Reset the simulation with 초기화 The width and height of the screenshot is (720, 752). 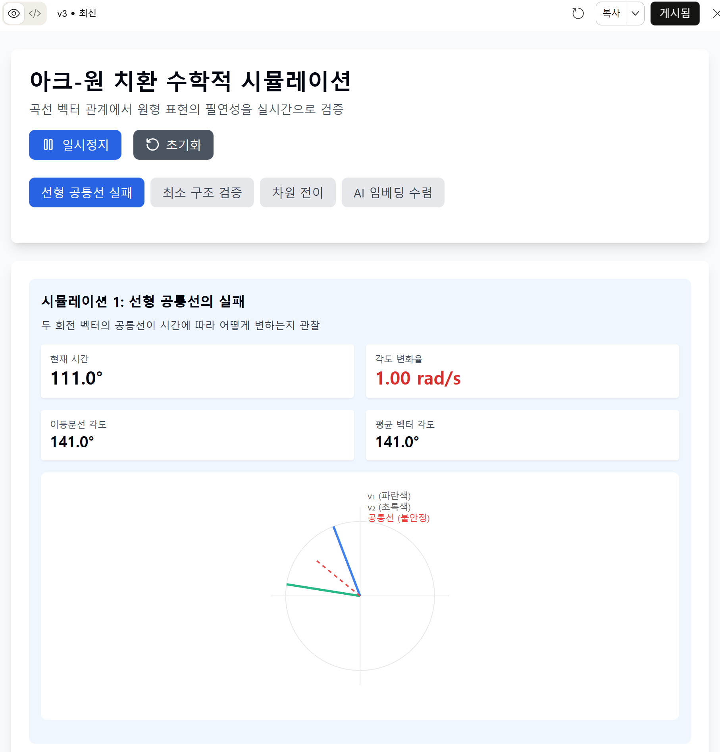[173, 145]
